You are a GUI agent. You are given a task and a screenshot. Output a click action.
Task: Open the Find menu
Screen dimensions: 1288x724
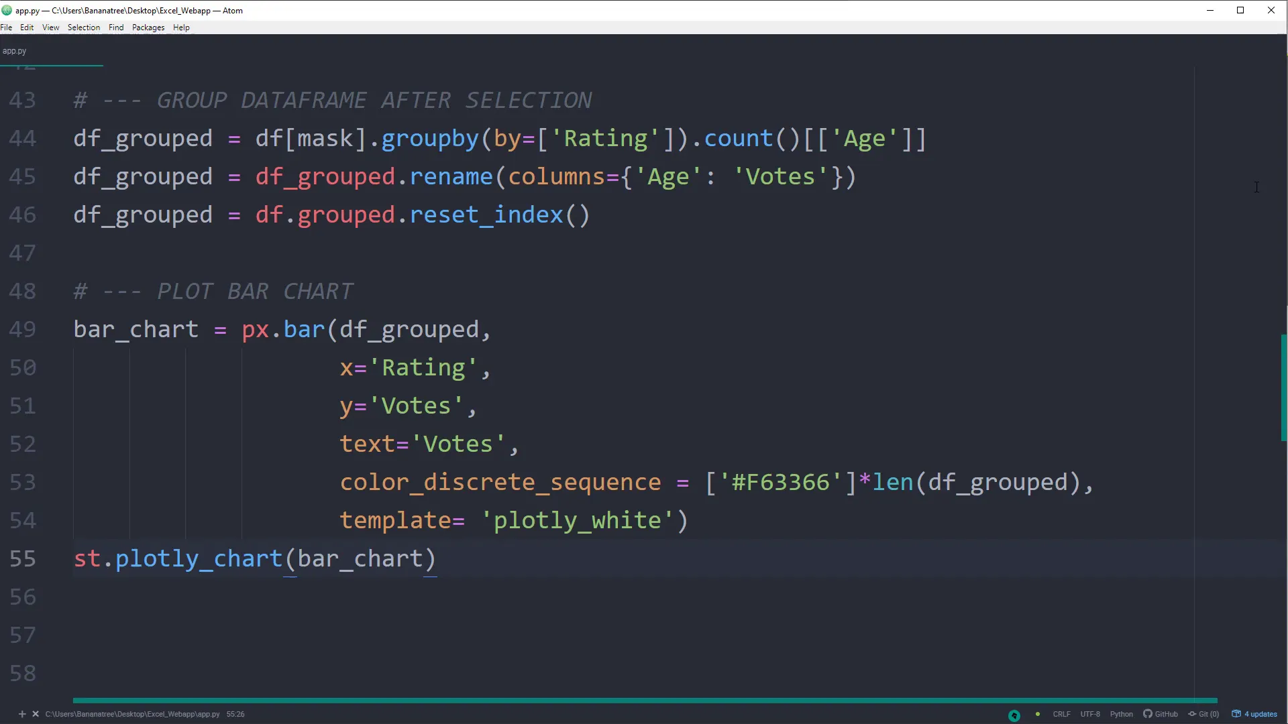[115, 27]
